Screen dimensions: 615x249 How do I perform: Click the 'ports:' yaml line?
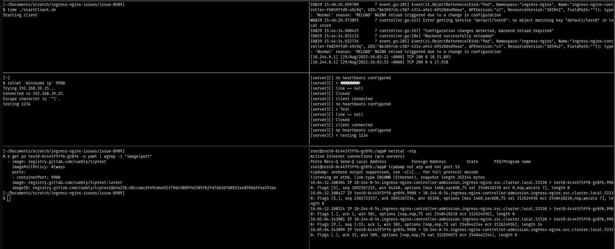(x=19, y=172)
